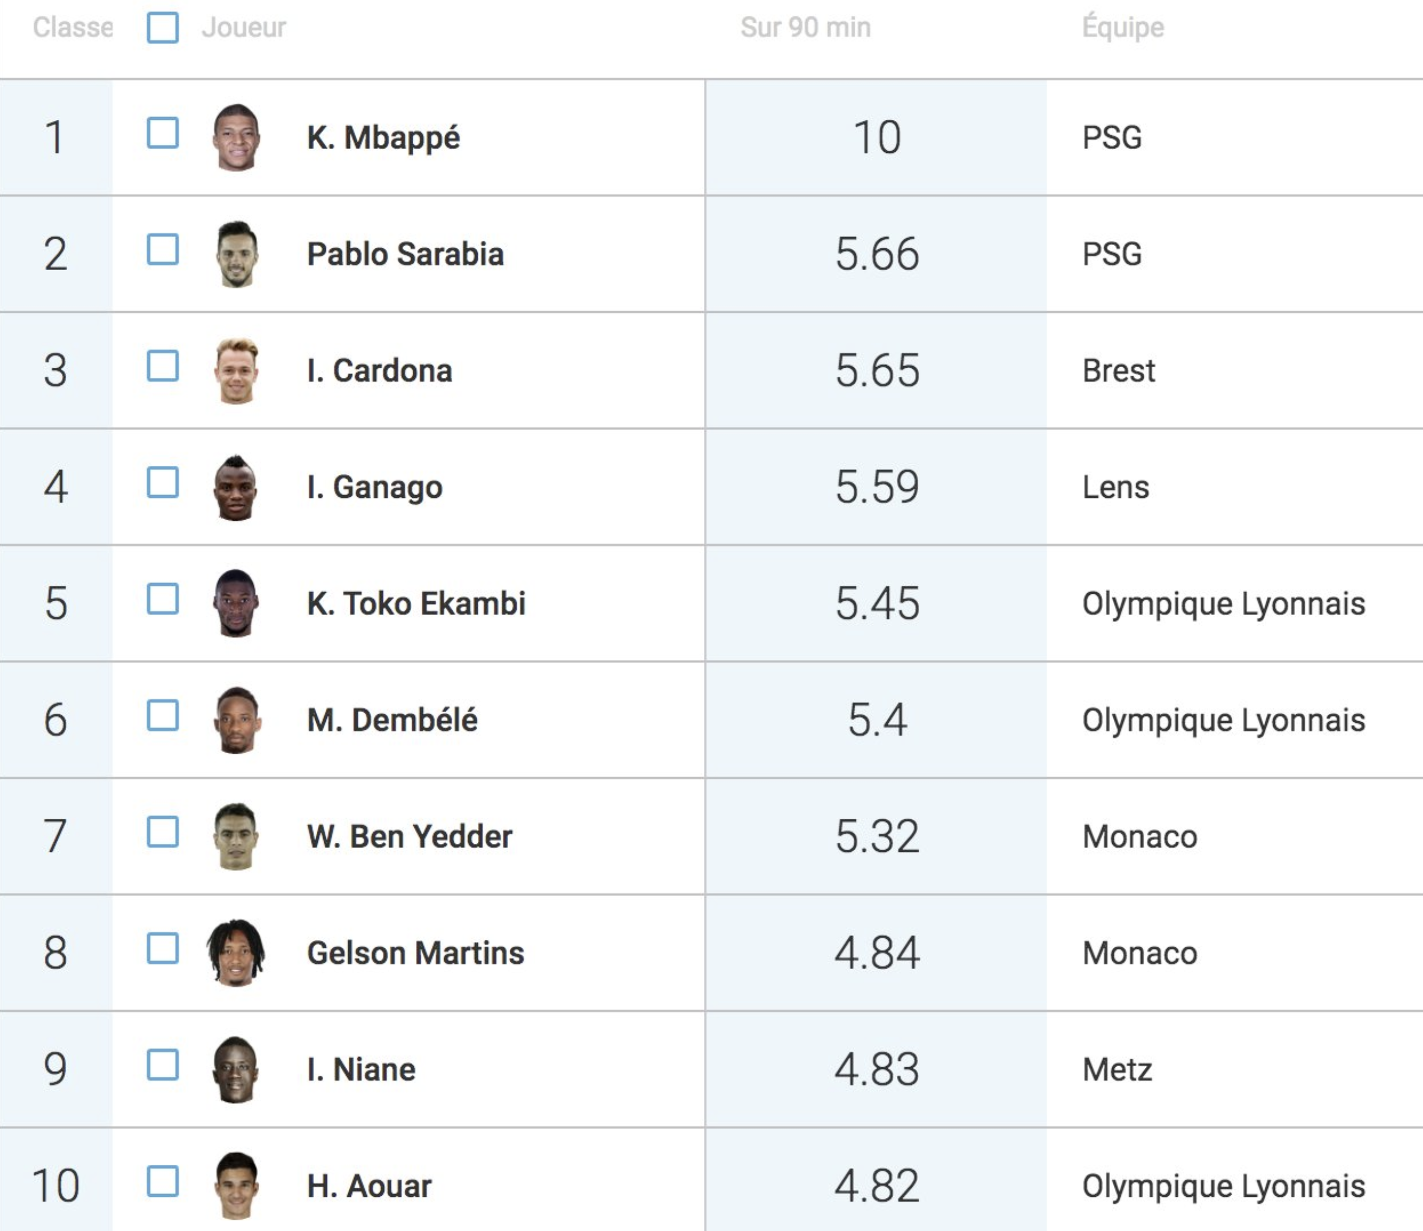
Task: Open K. Toko Ekambi's player name link
Action: tap(416, 604)
